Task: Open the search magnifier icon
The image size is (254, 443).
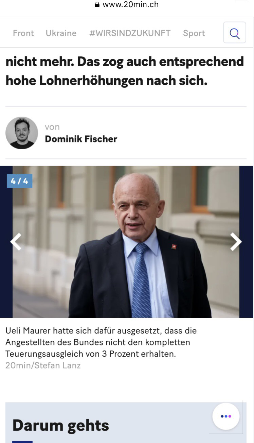Action: [234, 33]
